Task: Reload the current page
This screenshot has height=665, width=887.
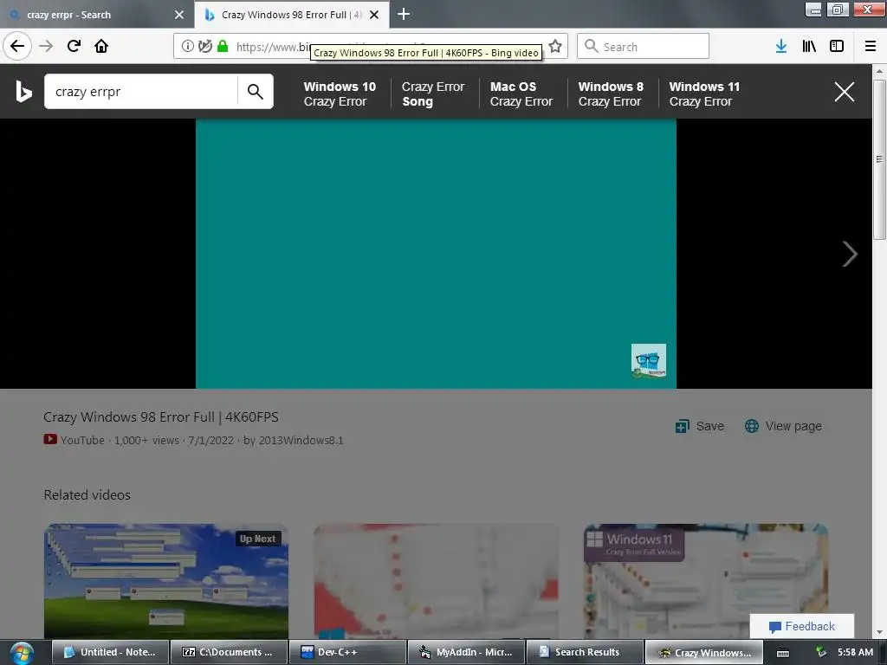Action: [74, 46]
